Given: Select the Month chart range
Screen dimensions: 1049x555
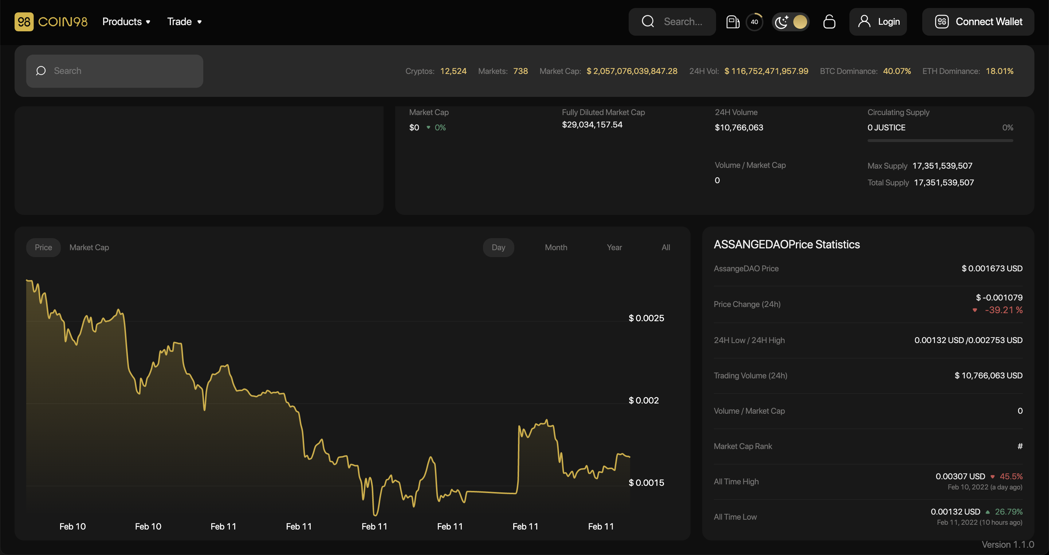Looking at the screenshot, I should click(556, 247).
